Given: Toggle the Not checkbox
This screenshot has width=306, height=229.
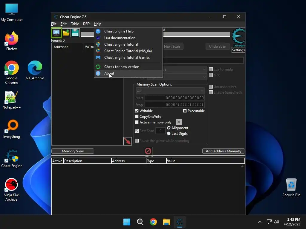Looking at the screenshot, I should tap(211, 75).
